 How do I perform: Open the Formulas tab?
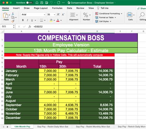coord(57,8)
